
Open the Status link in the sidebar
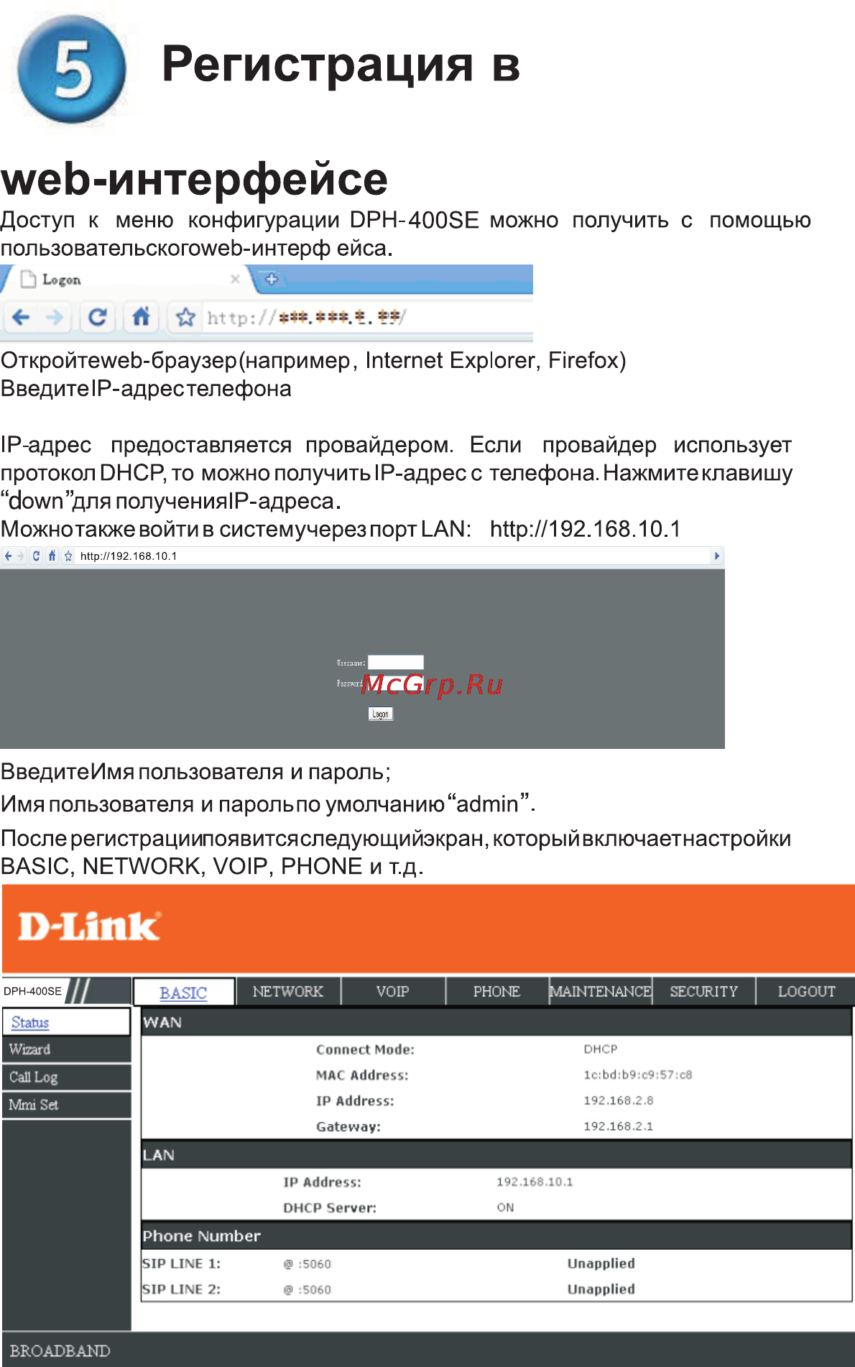(30, 1022)
